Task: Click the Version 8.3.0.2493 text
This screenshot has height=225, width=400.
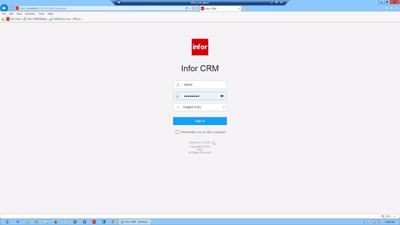Action: point(200,142)
